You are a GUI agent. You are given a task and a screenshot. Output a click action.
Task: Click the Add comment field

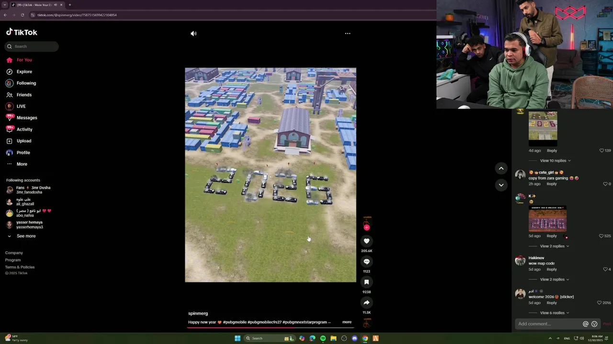tap(548, 324)
